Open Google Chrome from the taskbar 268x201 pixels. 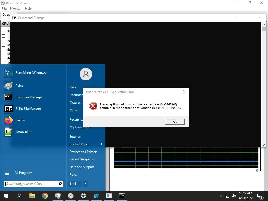[x=45, y=196]
